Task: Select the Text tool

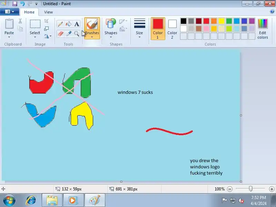Action: 77,24
